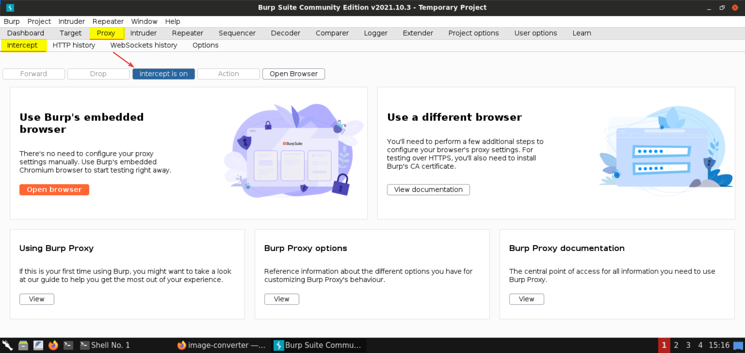Click View under Using Burp Proxy
The height and width of the screenshot is (353, 745).
click(x=37, y=299)
